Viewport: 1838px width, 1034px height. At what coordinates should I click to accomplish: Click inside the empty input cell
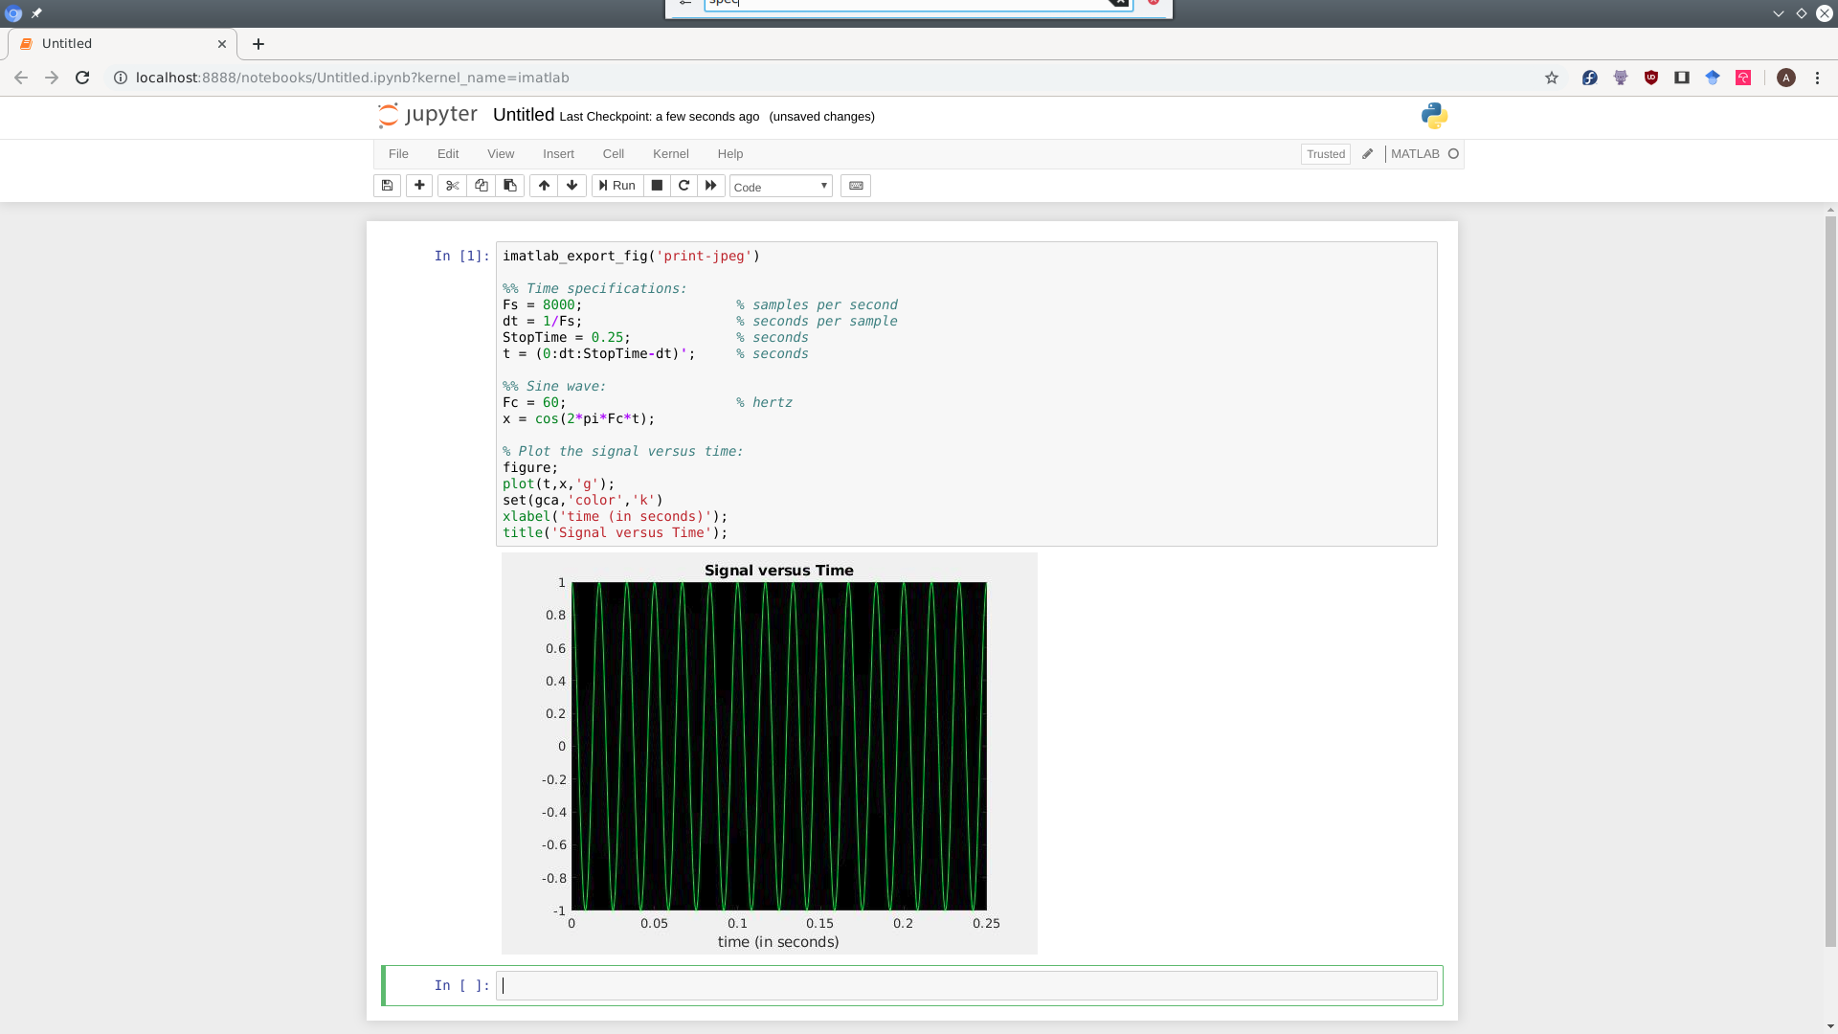[x=957, y=985]
